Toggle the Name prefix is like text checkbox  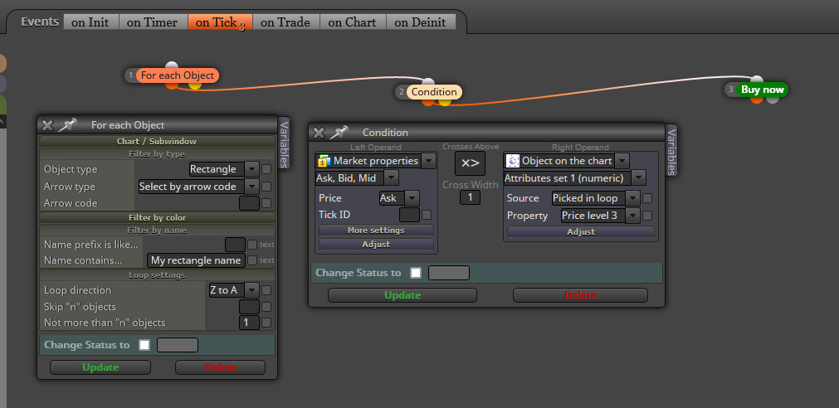pos(252,245)
